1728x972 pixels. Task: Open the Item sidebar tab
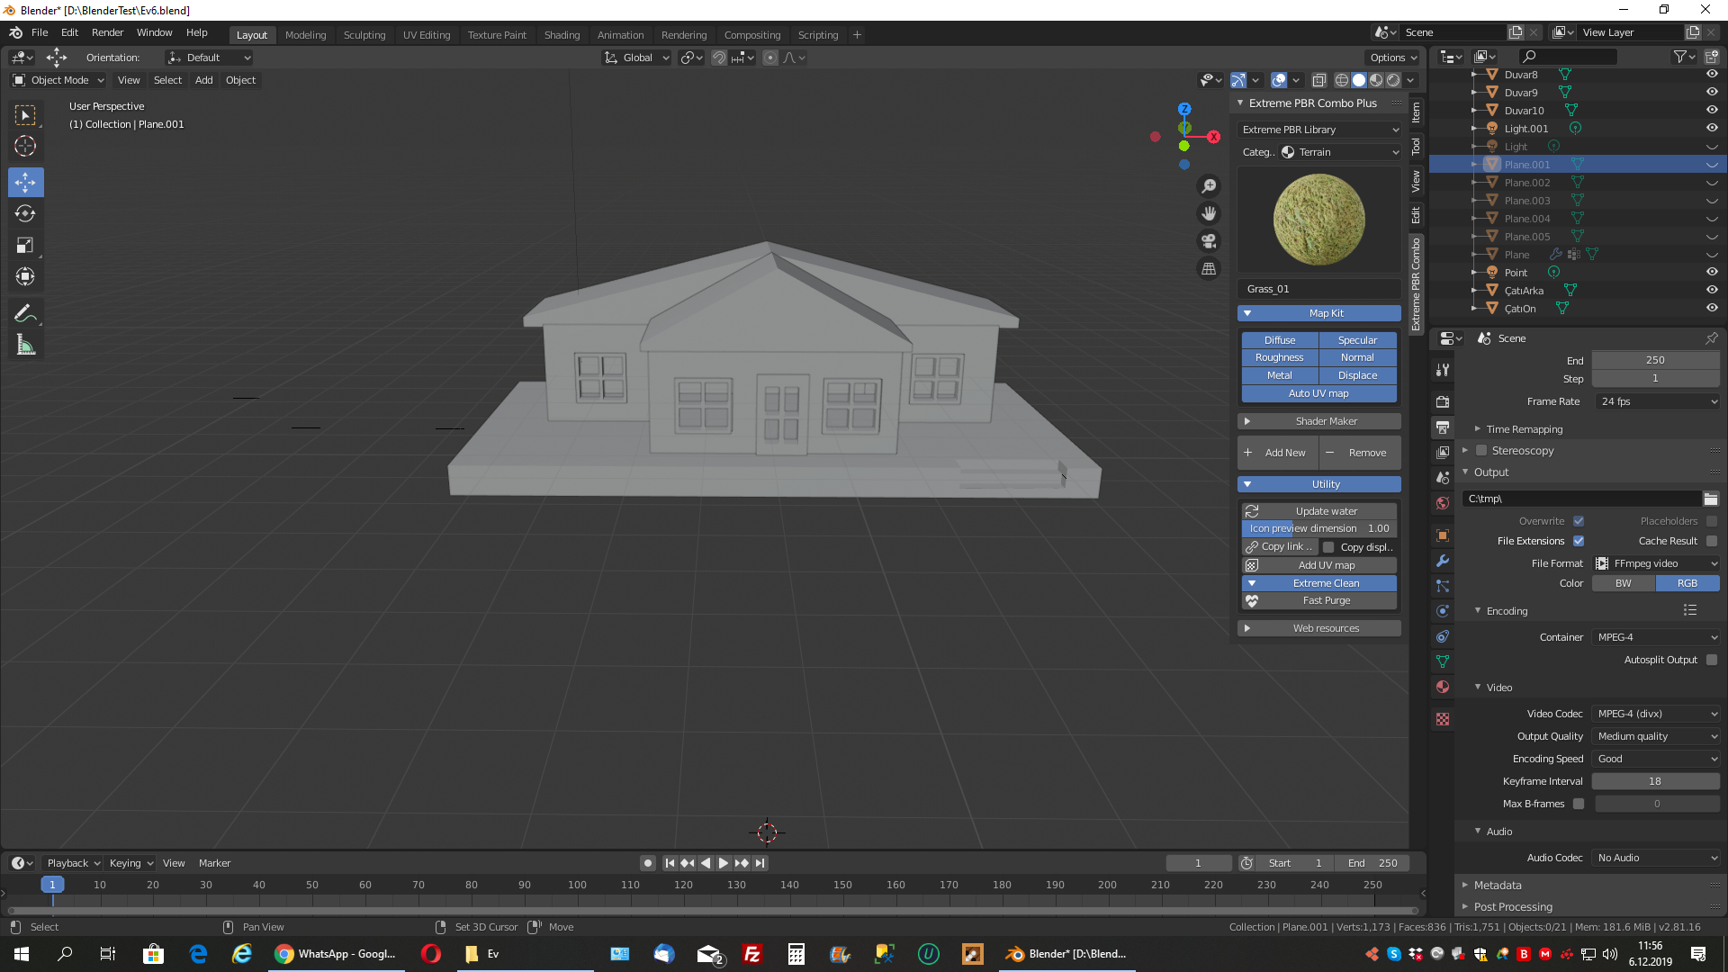tap(1416, 112)
